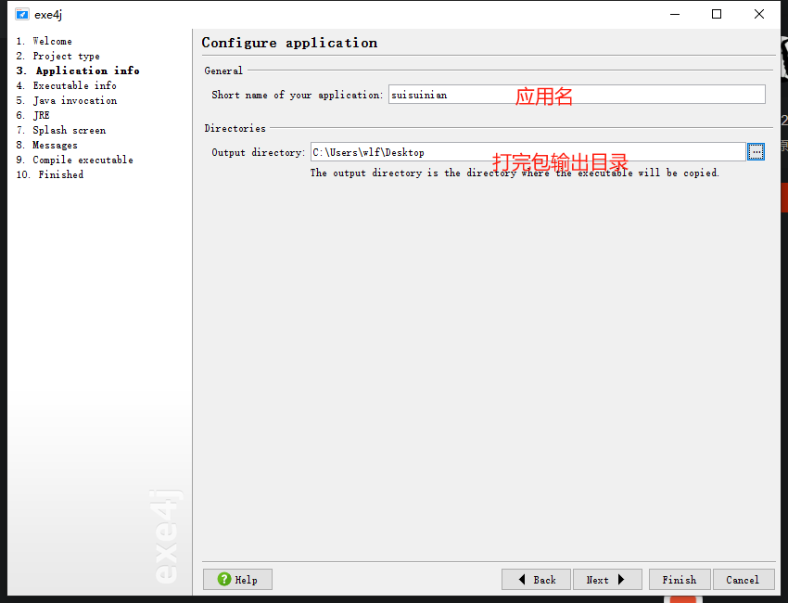Click the Output directory text field
The image size is (788, 603).
point(527,152)
